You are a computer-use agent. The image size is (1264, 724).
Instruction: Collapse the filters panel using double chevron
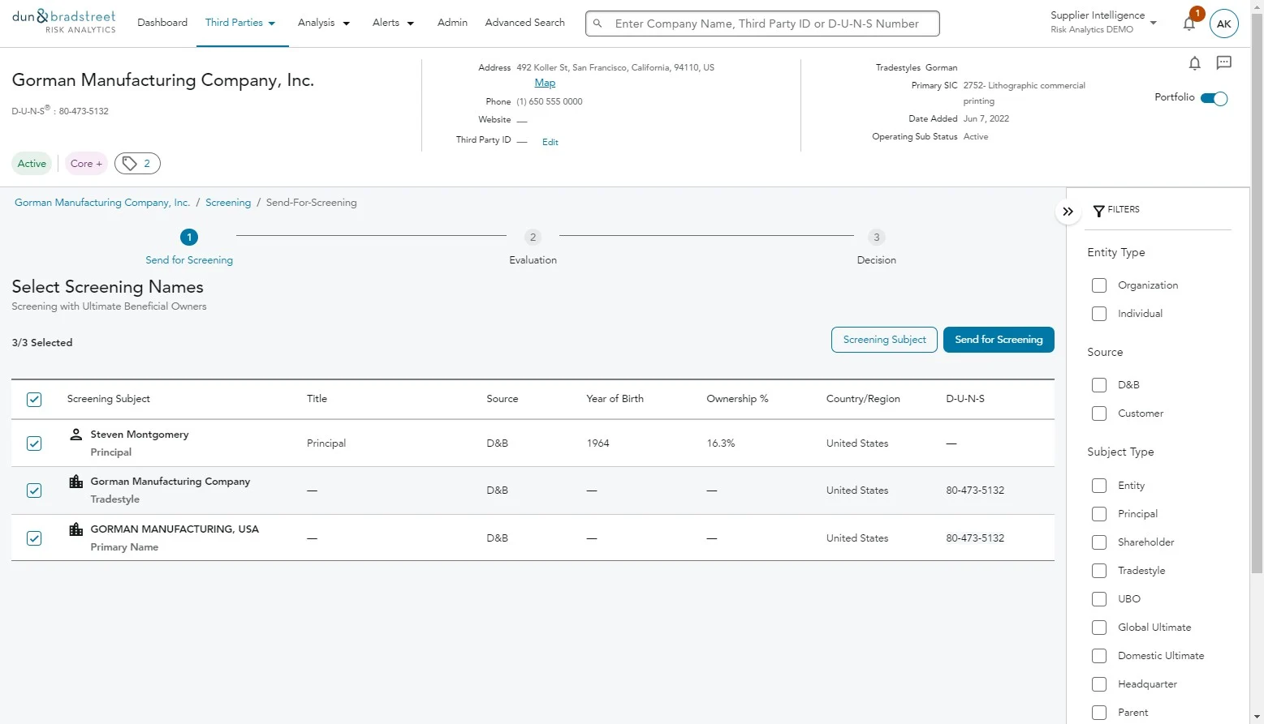[1068, 212]
